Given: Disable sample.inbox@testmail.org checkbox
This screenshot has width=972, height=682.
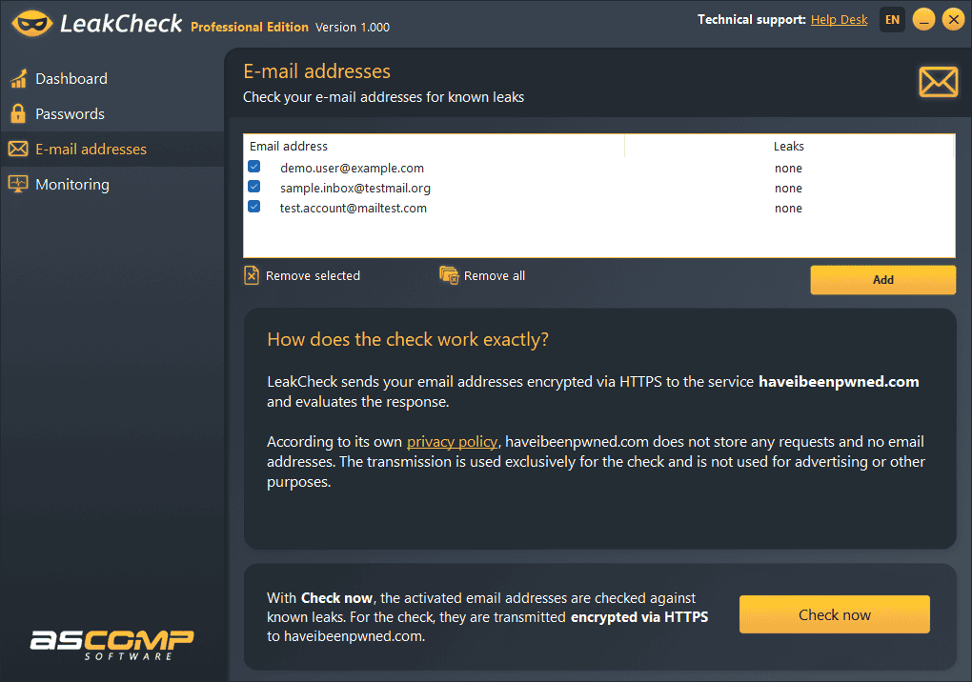Looking at the screenshot, I should click(x=253, y=186).
